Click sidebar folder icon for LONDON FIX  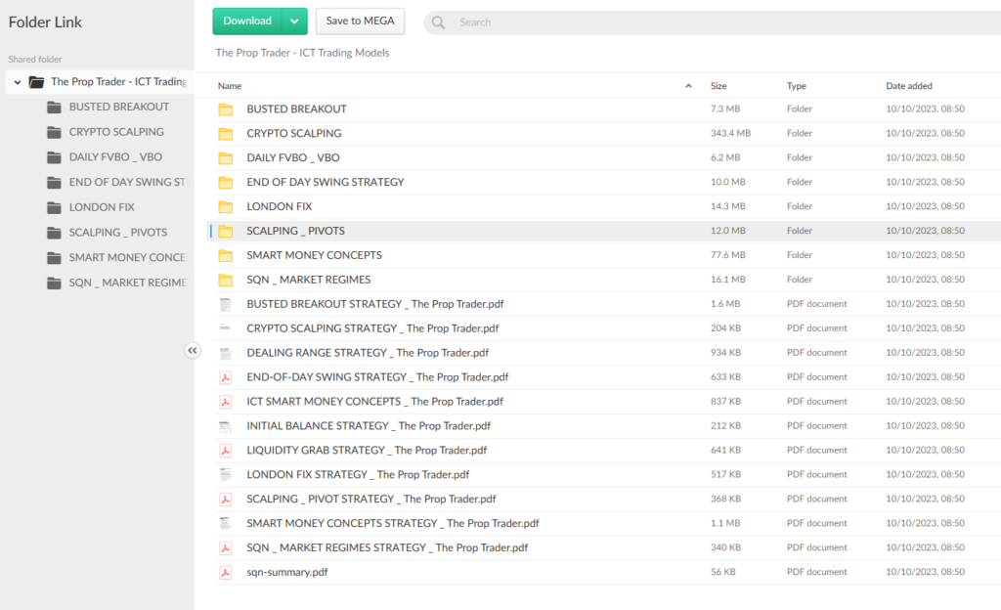(55, 207)
